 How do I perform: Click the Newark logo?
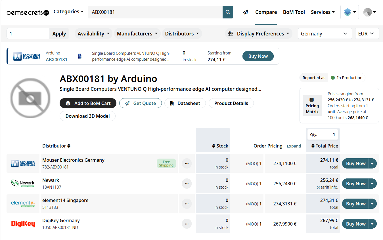tap(23, 183)
